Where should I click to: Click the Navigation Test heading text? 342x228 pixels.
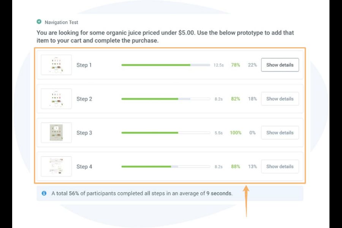click(61, 22)
